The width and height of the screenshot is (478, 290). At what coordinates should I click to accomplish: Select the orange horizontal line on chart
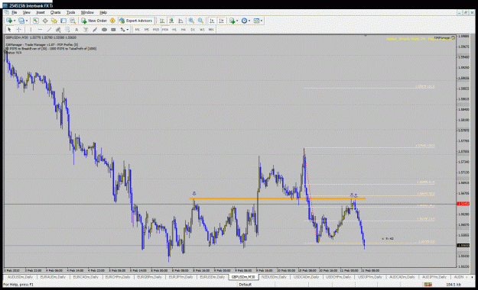click(x=277, y=198)
